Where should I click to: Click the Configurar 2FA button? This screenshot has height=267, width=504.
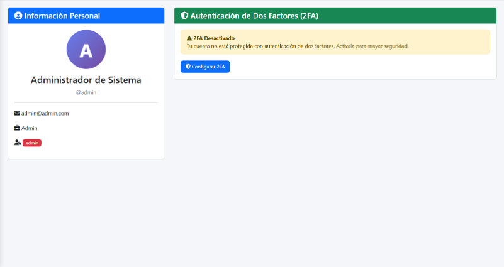click(x=205, y=67)
